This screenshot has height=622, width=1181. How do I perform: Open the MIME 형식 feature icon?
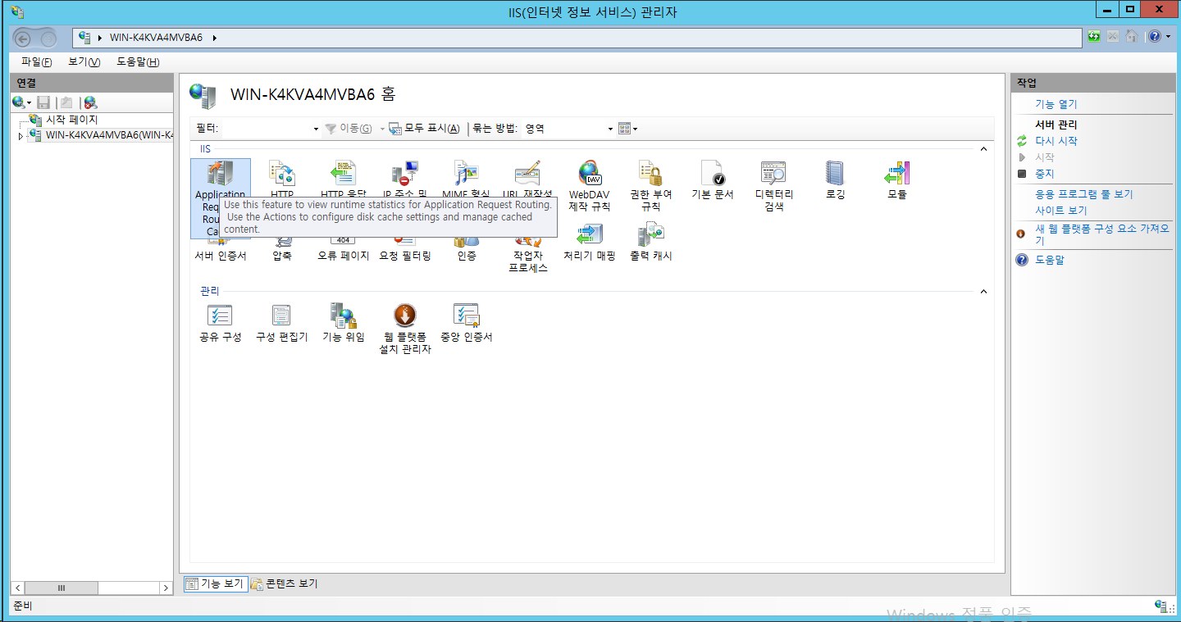[x=466, y=172]
